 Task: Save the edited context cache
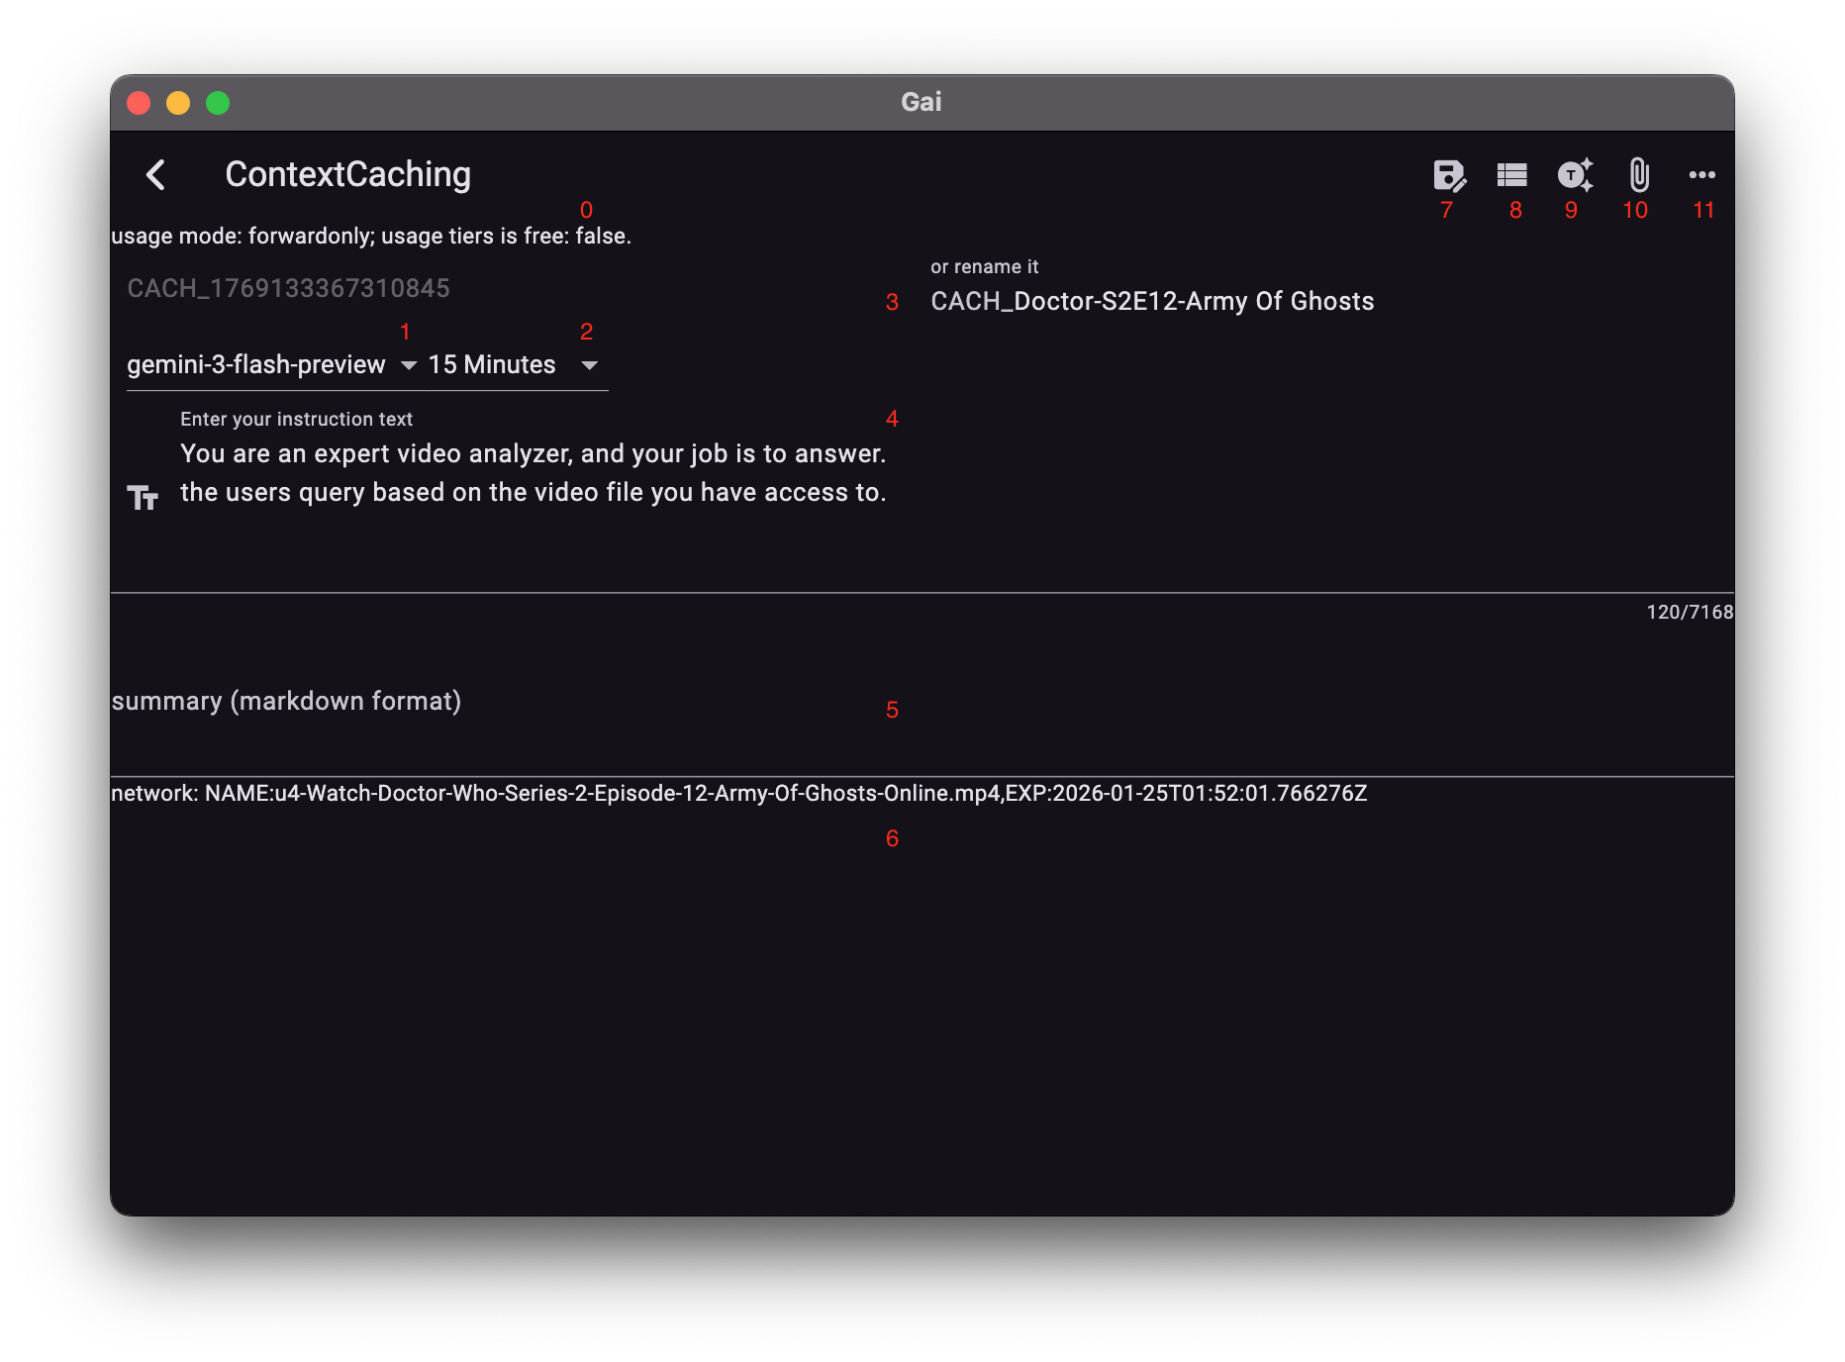[1448, 175]
